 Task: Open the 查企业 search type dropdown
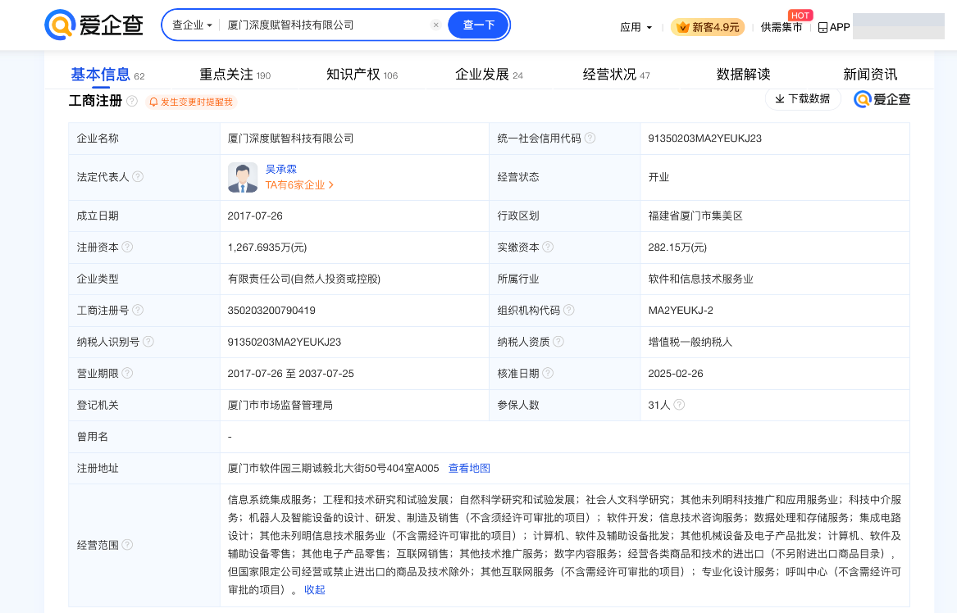[x=192, y=25]
